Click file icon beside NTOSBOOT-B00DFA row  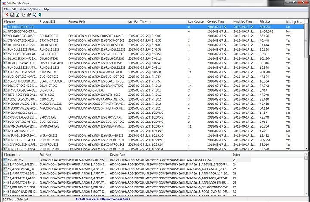tap(6, 31)
